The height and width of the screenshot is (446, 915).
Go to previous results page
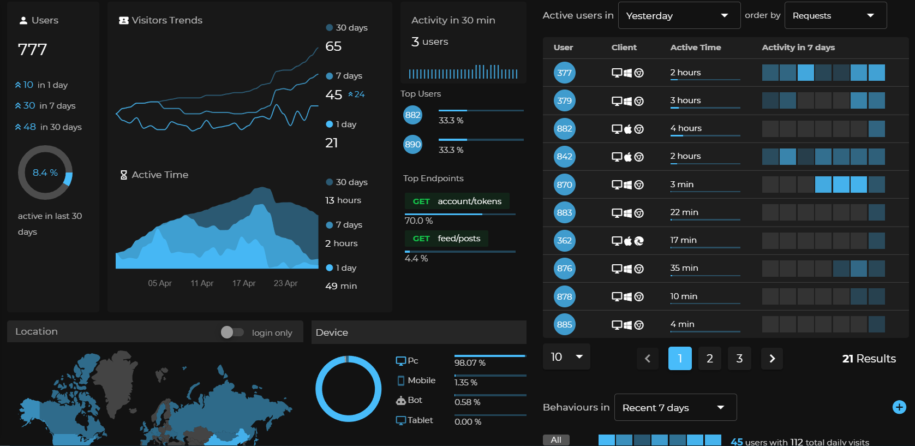tap(648, 359)
